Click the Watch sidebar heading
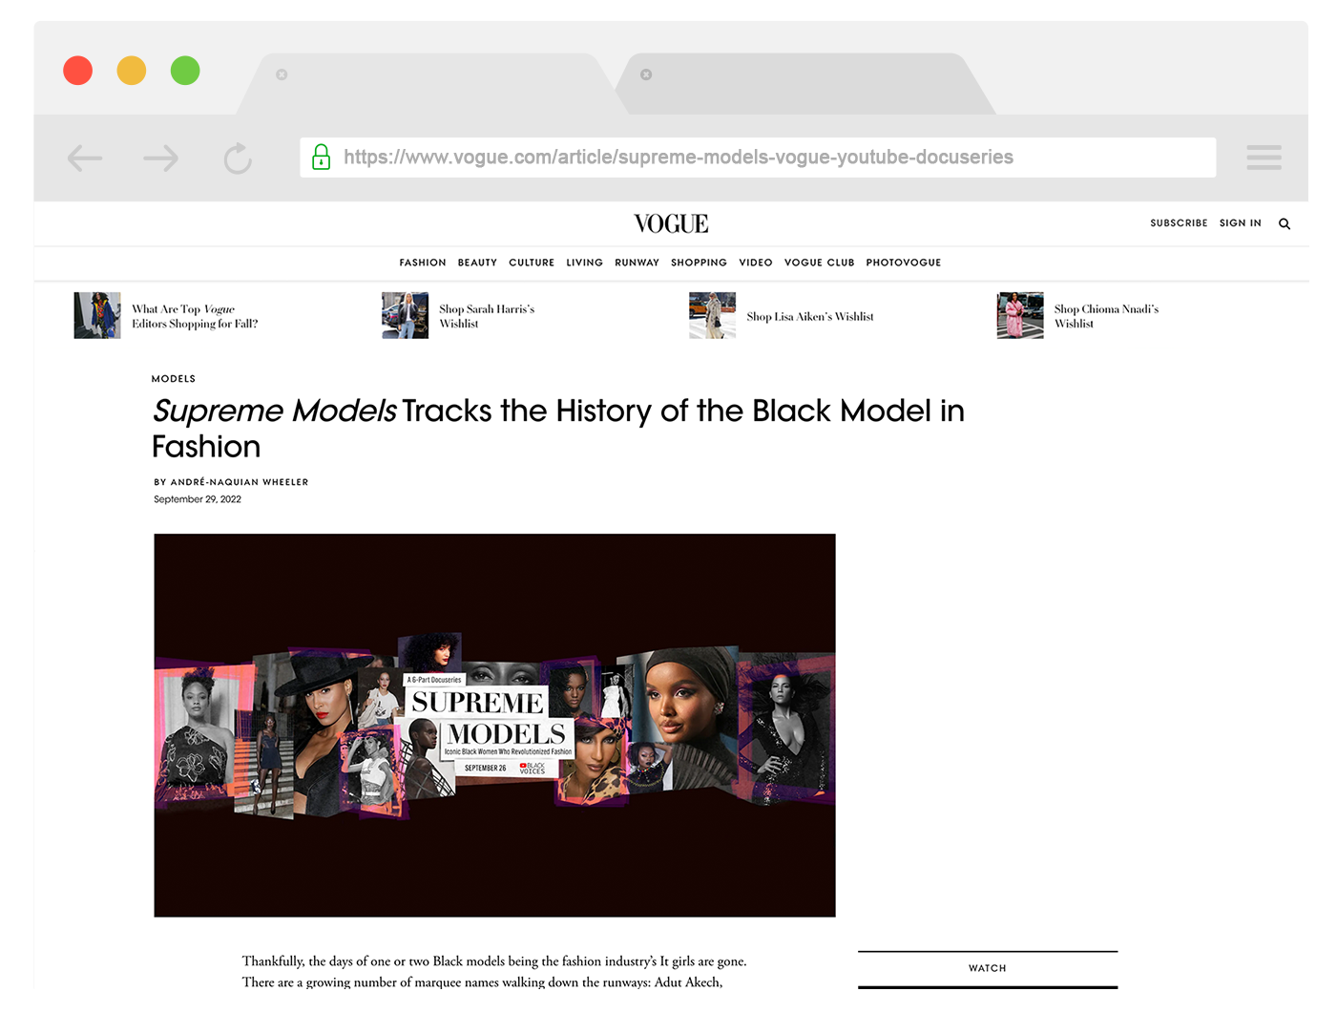Image resolution: width=1337 pixels, height=1013 pixels. click(x=988, y=968)
